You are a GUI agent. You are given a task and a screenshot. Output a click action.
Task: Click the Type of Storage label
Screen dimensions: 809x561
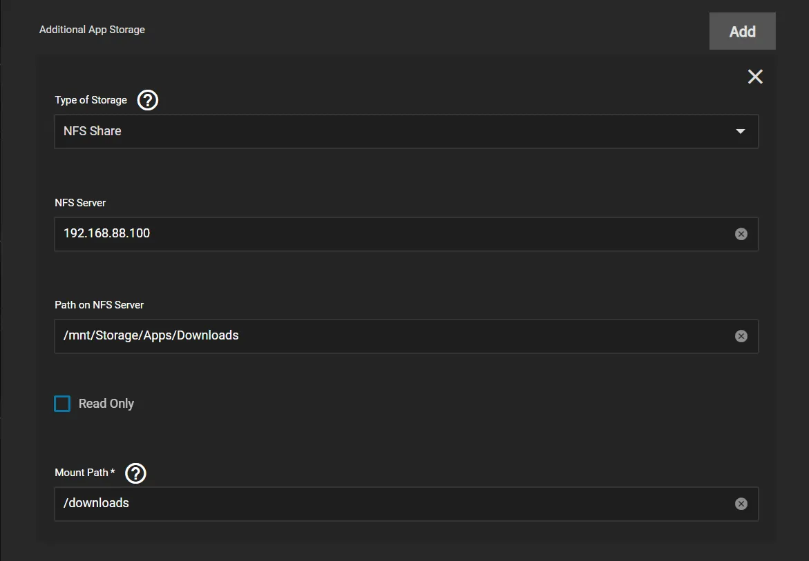pyautogui.click(x=91, y=100)
